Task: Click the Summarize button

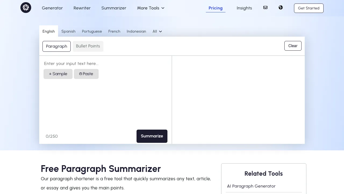Action: point(152,136)
